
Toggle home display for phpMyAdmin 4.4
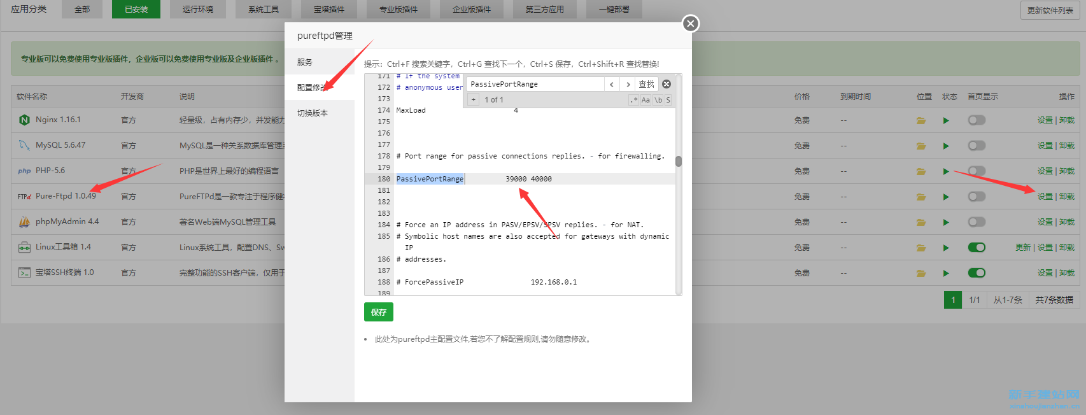tap(977, 222)
